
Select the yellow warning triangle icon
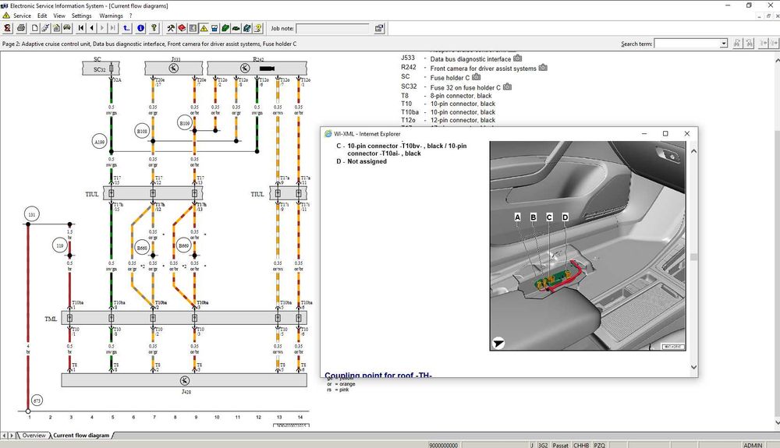click(204, 28)
